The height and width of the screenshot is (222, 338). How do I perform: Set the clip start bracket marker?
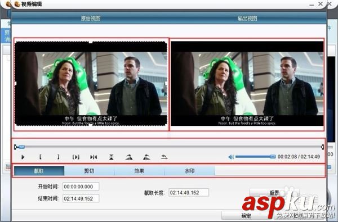pyautogui.click(x=41, y=157)
